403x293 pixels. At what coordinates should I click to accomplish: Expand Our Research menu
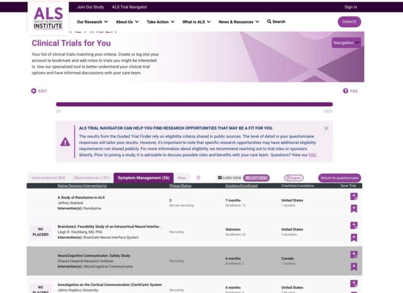click(x=92, y=22)
